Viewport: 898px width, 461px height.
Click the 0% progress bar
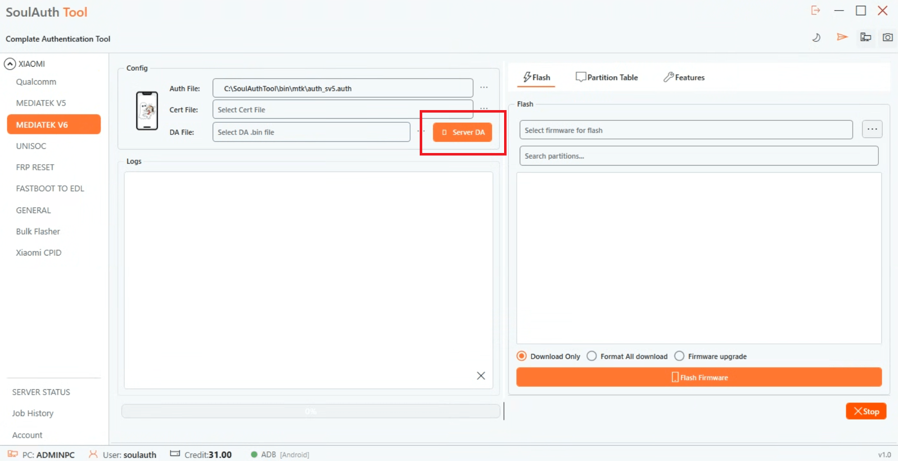[311, 411]
